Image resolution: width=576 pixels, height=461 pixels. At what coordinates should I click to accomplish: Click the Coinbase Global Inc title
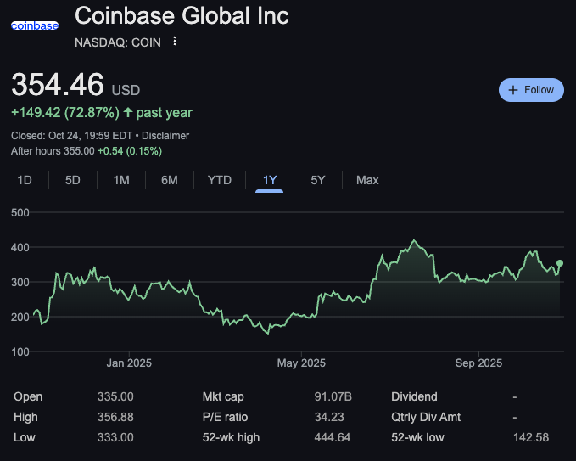tap(182, 16)
